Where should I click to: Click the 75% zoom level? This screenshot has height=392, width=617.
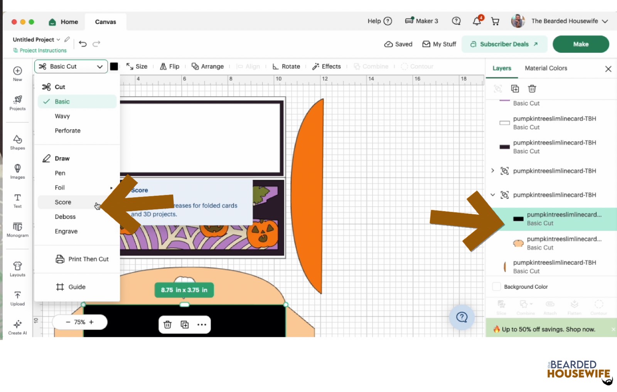click(x=79, y=322)
